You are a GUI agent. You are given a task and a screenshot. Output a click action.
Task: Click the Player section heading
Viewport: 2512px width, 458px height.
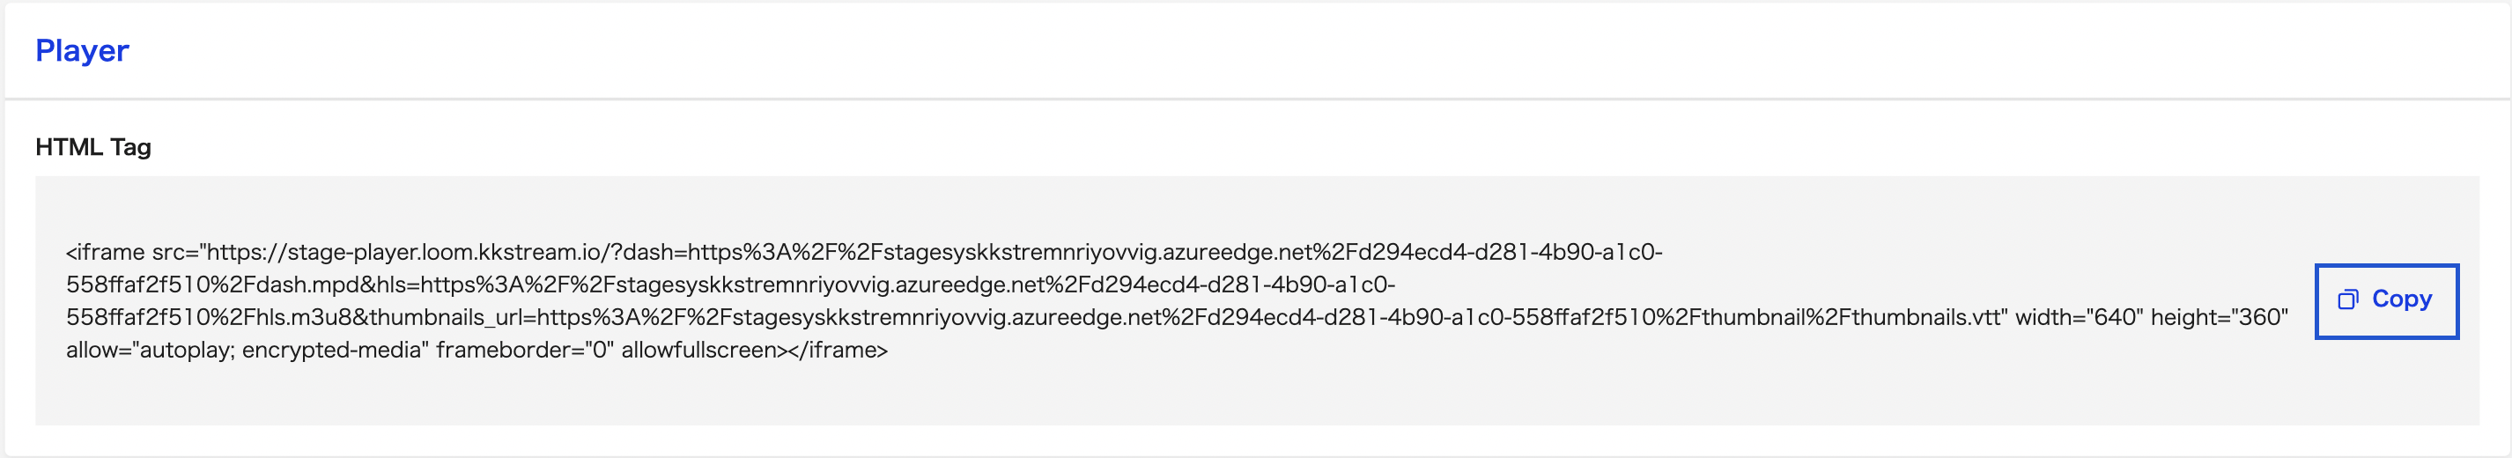pyautogui.click(x=82, y=51)
